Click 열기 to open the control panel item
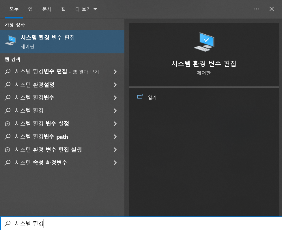The width and height of the screenshot is (282, 230). [x=152, y=97]
